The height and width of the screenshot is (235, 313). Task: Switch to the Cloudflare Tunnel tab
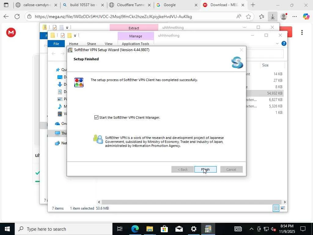131,5
